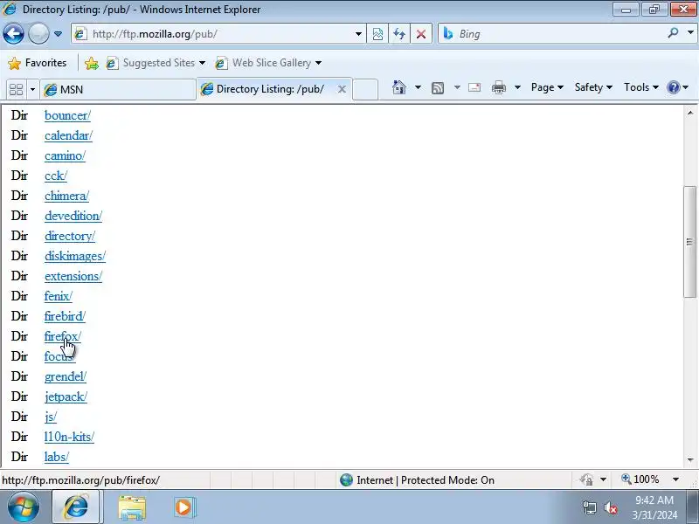Open the recent pages dropdown arrow
This screenshot has width=699, height=524.
(x=58, y=34)
